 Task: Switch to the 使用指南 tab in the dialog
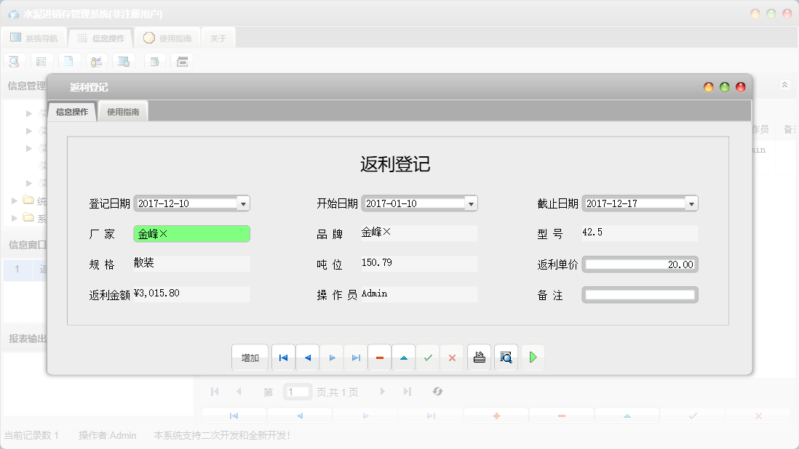[x=122, y=112]
